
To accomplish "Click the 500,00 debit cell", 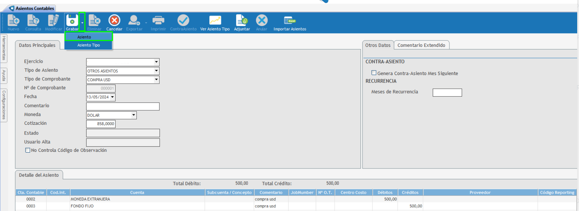I will point(385,199).
